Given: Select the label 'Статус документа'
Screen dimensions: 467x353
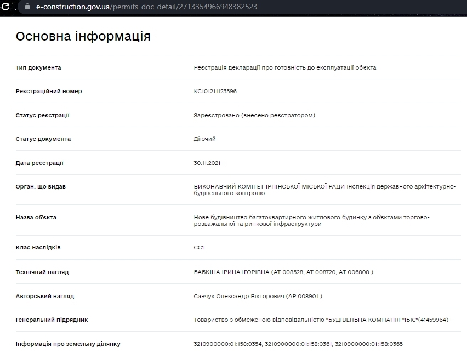Looking at the screenshot, I should tap(43, 139).
